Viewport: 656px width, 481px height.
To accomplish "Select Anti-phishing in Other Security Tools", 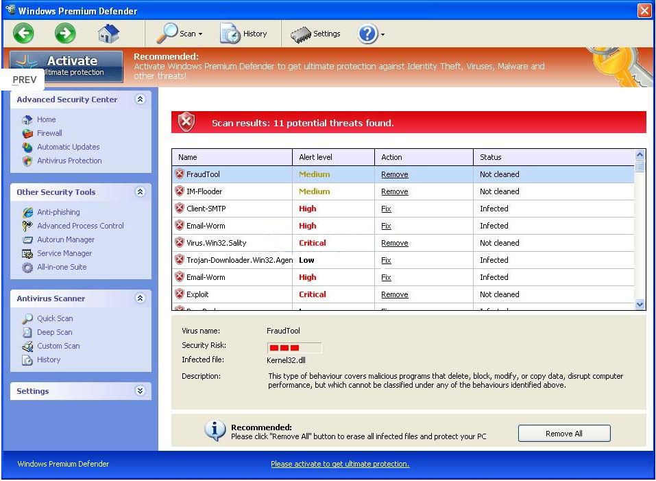I will point(58,212).
